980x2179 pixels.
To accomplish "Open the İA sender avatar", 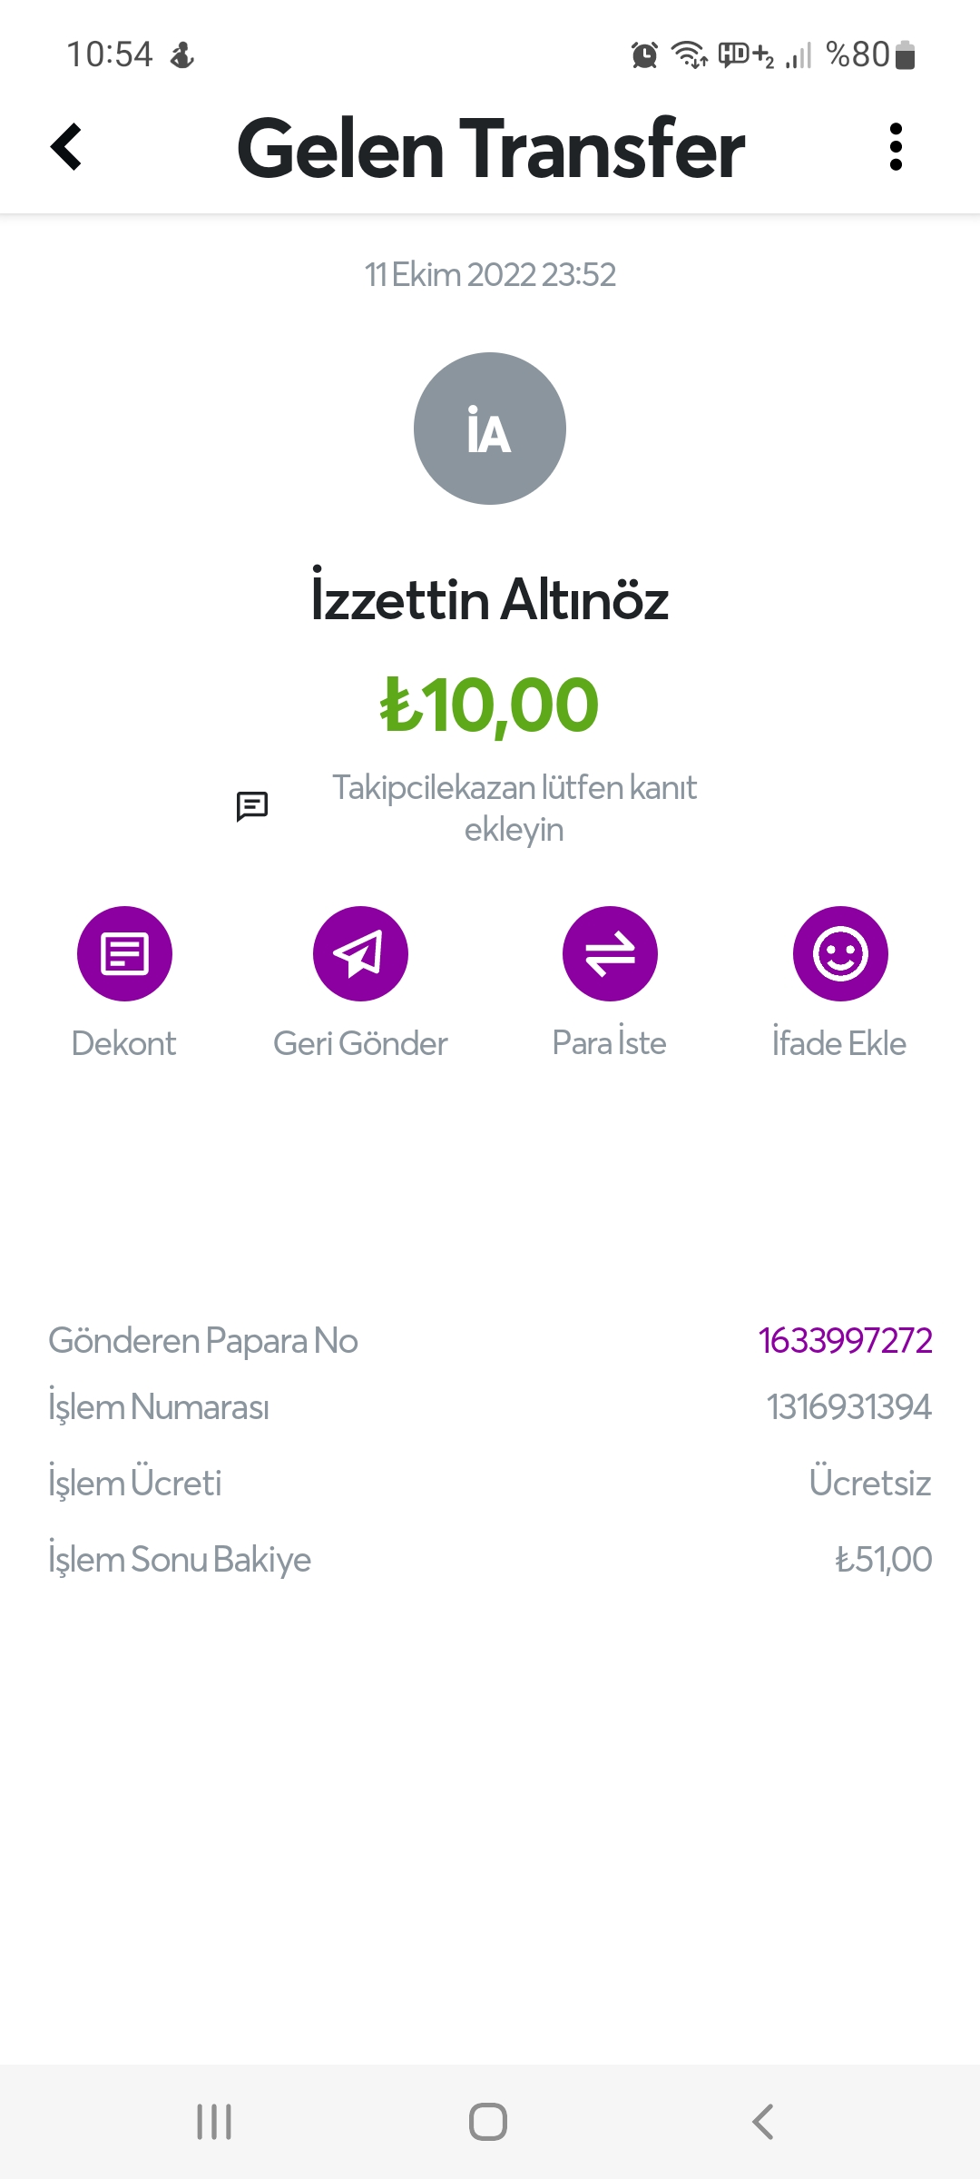I will [490, 429].
